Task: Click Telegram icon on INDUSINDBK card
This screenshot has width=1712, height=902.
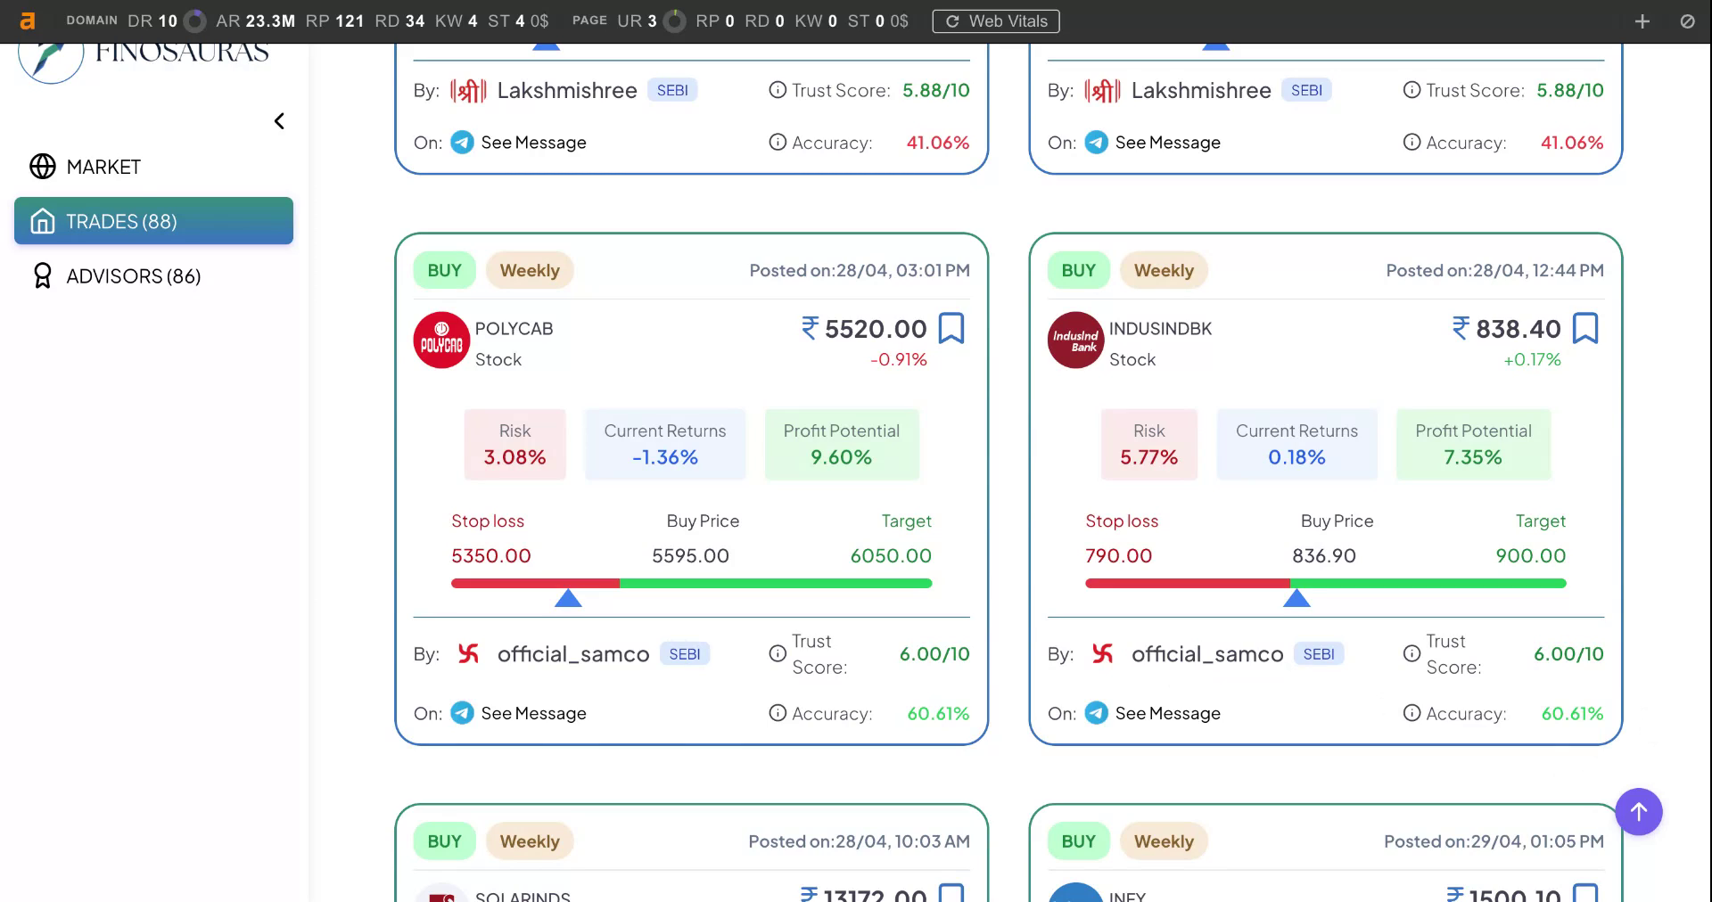Action: coord(1096,713)
